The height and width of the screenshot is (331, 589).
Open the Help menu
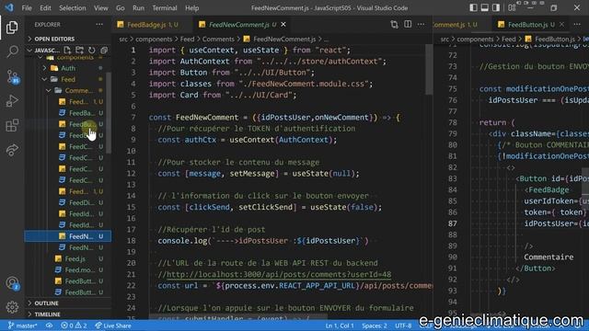coord(192,8)
